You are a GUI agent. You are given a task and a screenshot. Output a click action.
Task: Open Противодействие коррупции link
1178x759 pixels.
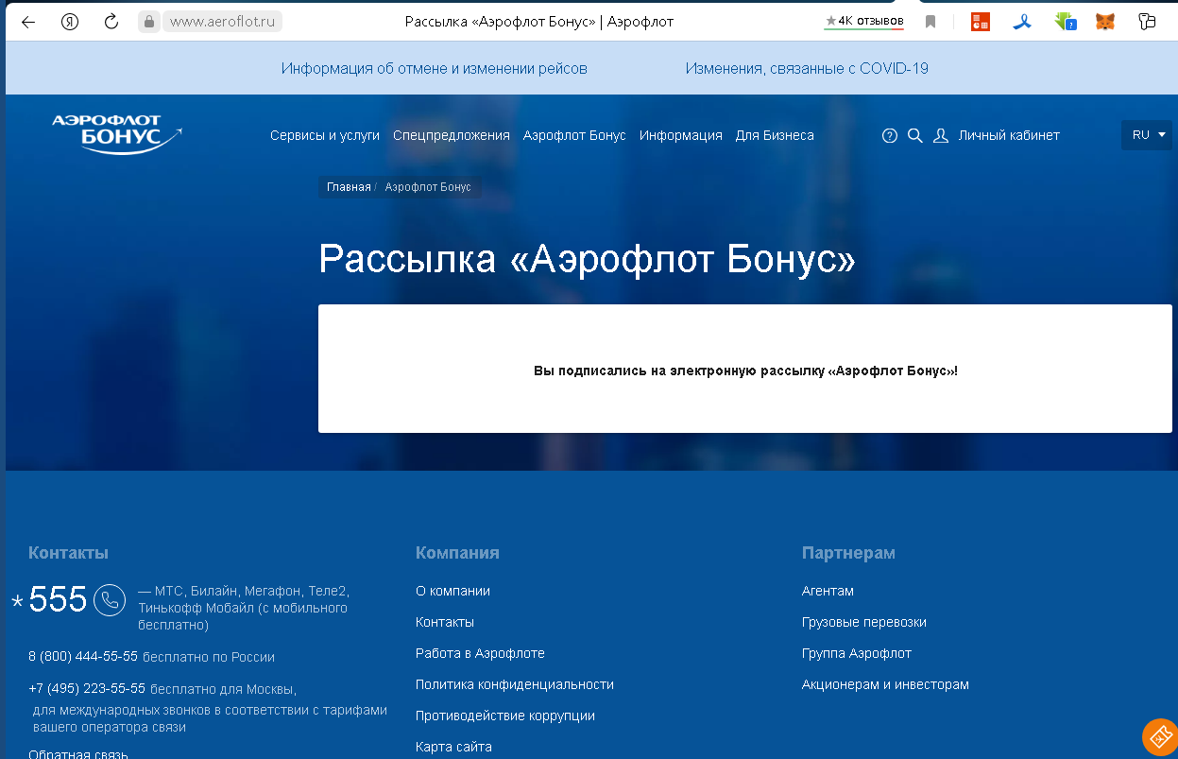tap(505, 716)
